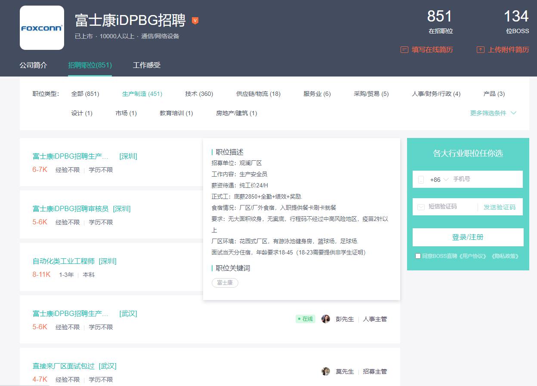Open the 自动化类工业工程师 job listing
Screen dimensions: 537x386
(64, 261)
